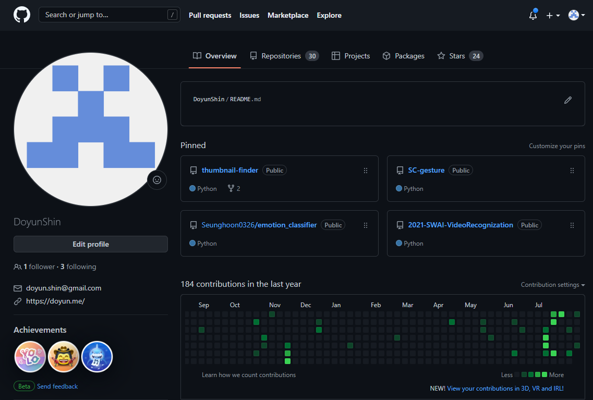The image size is (593, 400).
Task: Click the brightest green legend square
Action: click(544, 374)
